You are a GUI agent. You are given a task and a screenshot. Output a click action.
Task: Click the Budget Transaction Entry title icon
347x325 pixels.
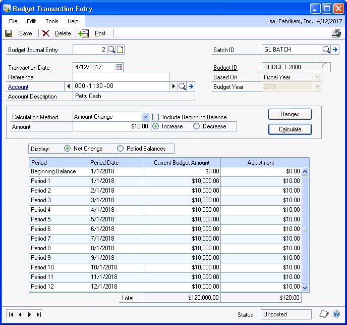click(x=7, y=9)
